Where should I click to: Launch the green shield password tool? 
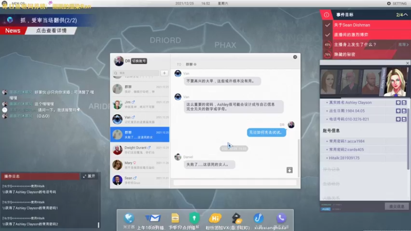(x=194, y=218)
